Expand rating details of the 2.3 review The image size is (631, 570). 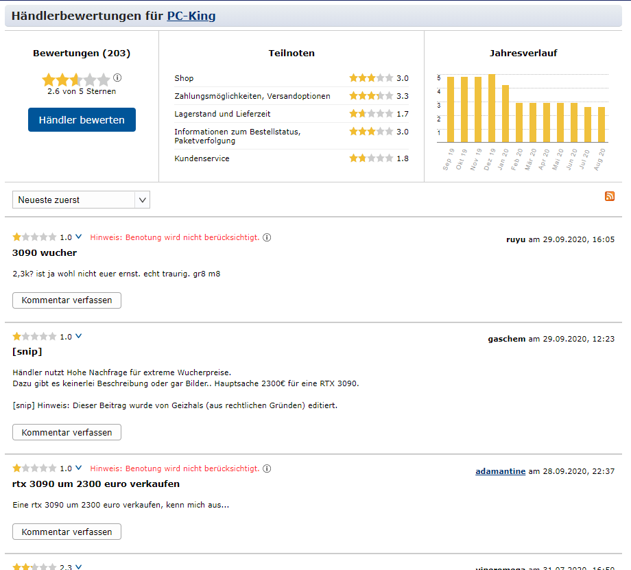[78, 567]
